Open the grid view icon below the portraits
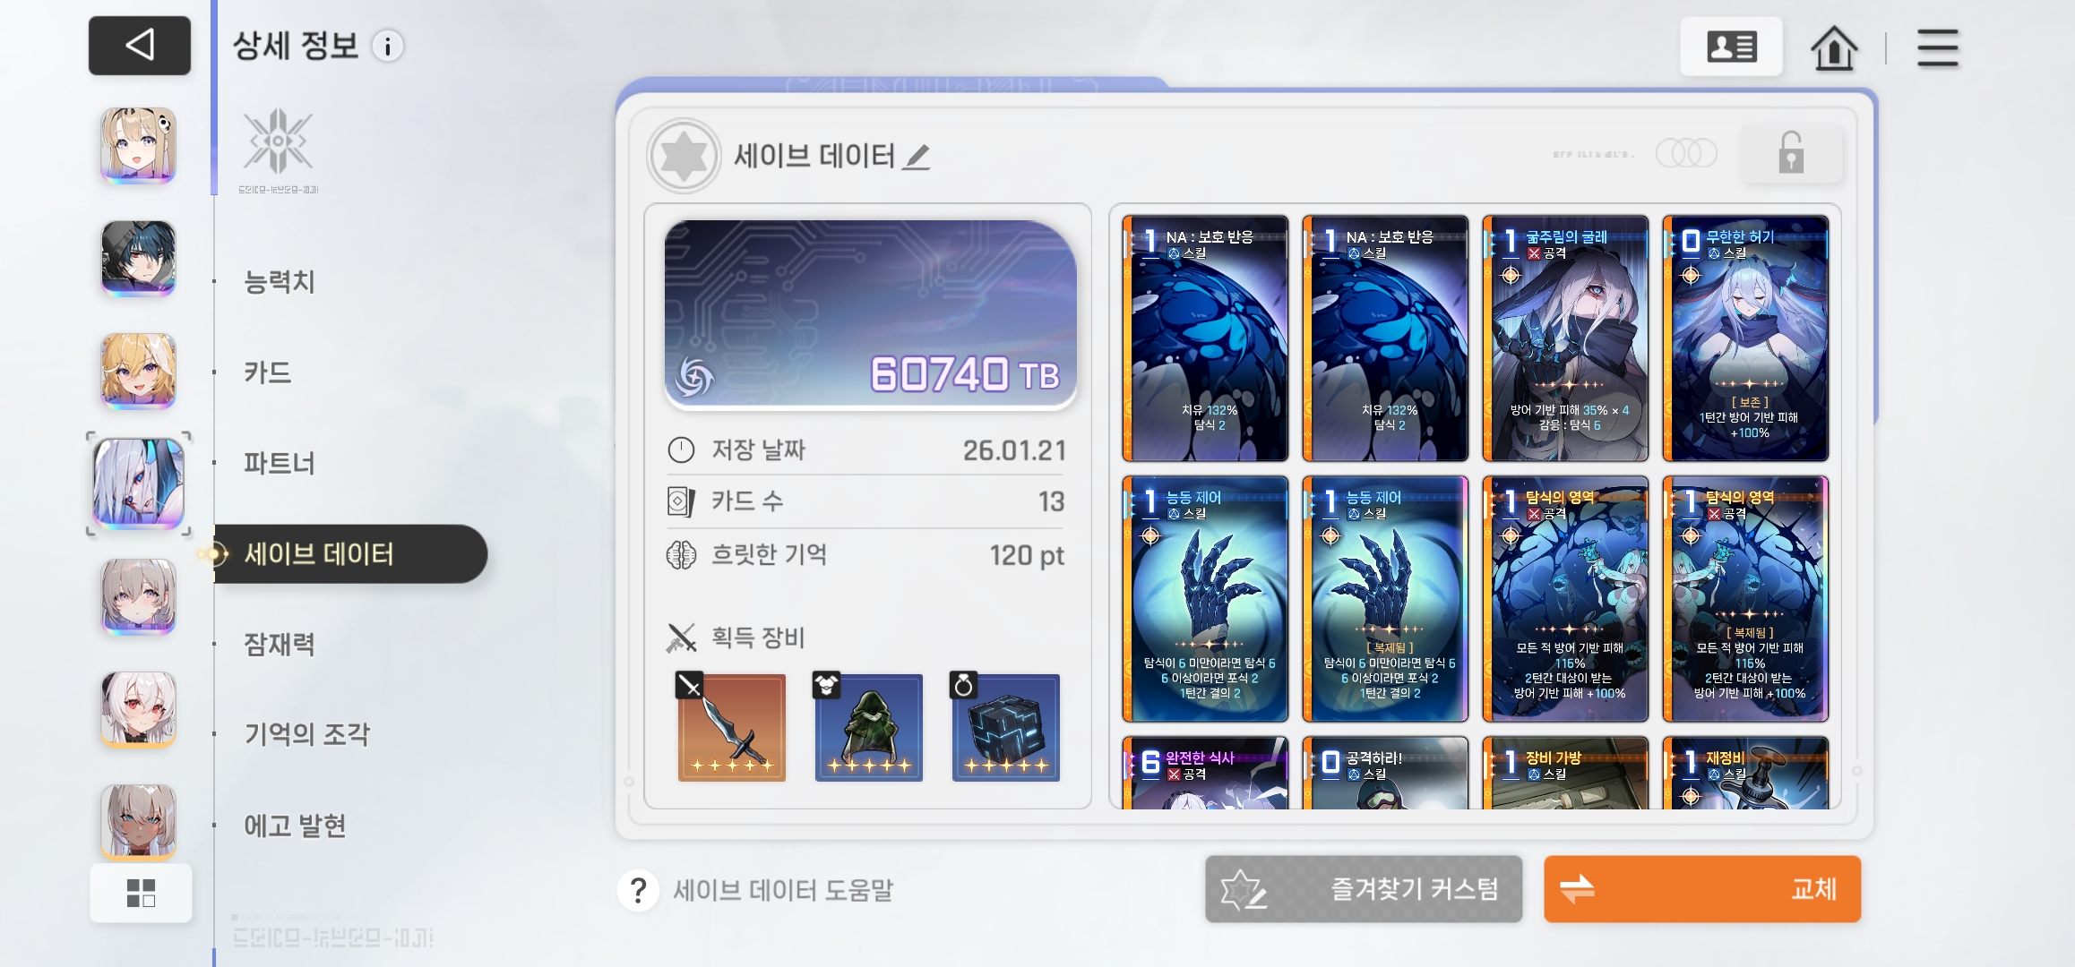 [141, 893]
